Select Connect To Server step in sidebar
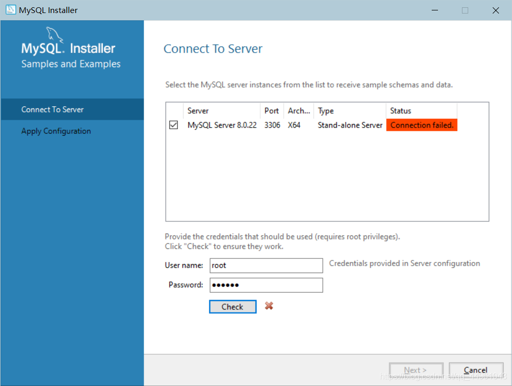This screenshot has height=386, width=512. click(72, 109)
